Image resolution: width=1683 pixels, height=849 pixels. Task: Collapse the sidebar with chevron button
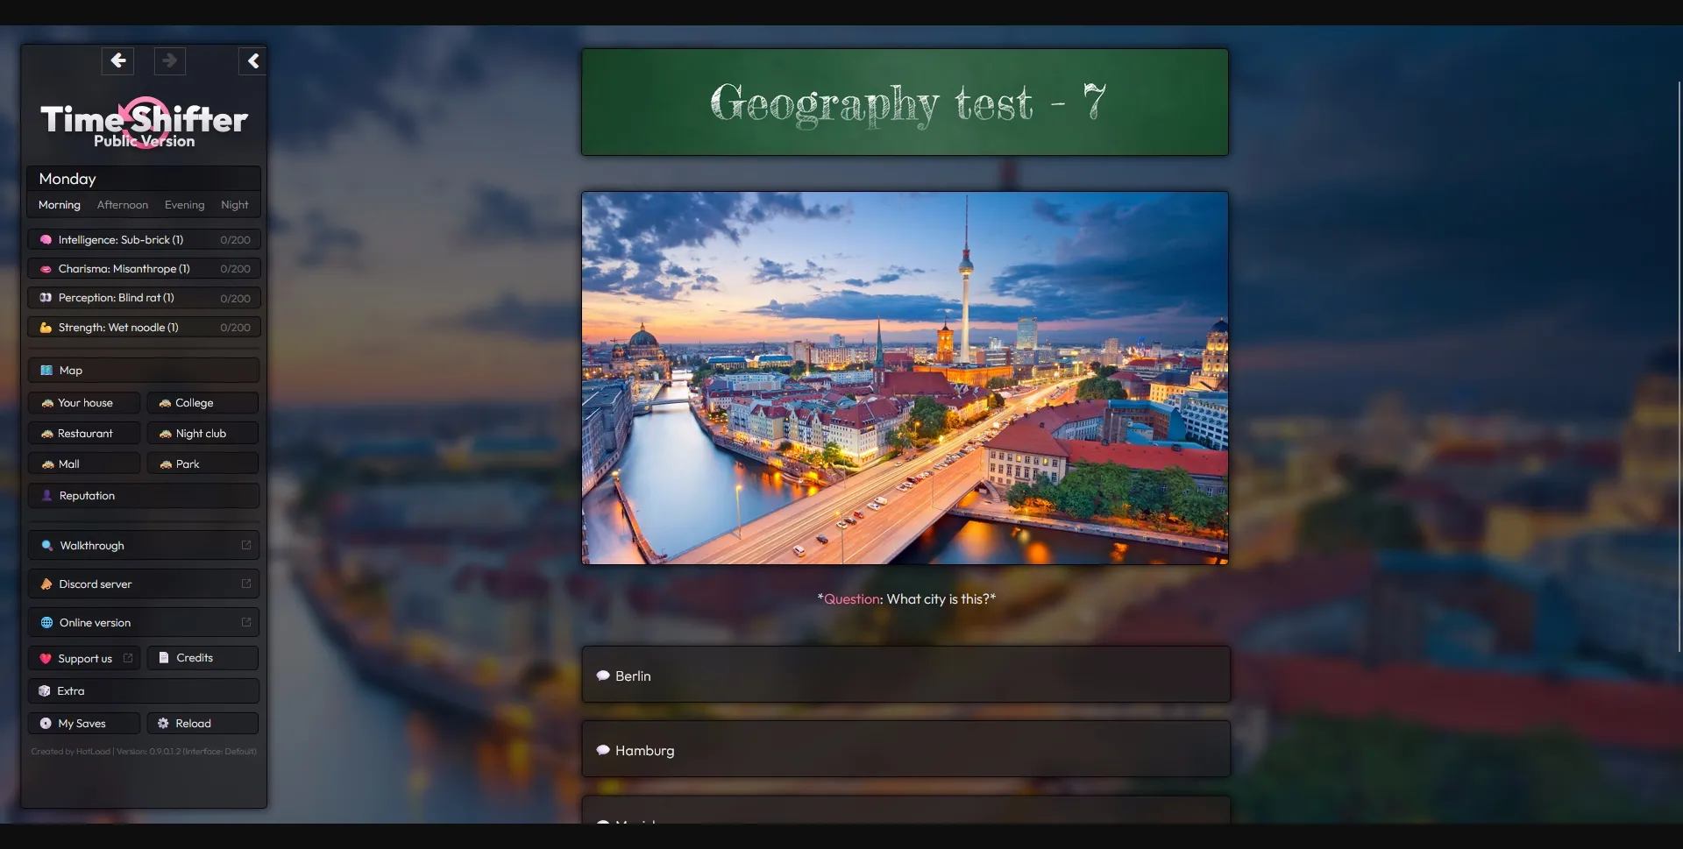(252, 60)
